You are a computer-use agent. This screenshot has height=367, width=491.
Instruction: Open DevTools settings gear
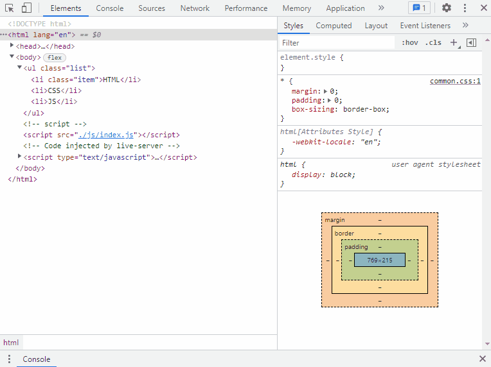pyautogui.click(x=447, y=8)
